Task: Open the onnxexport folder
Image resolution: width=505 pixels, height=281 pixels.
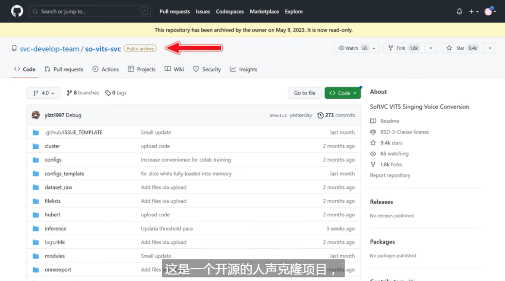Action: click(x=58, y=270)
